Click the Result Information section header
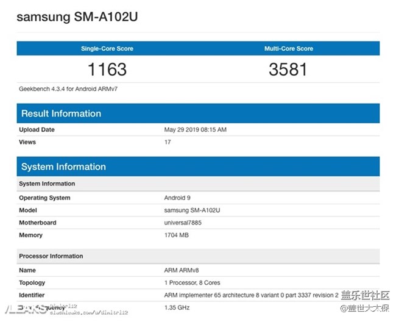Image resolution: width=396 pixels, height=322 pixels. point(62,113)
